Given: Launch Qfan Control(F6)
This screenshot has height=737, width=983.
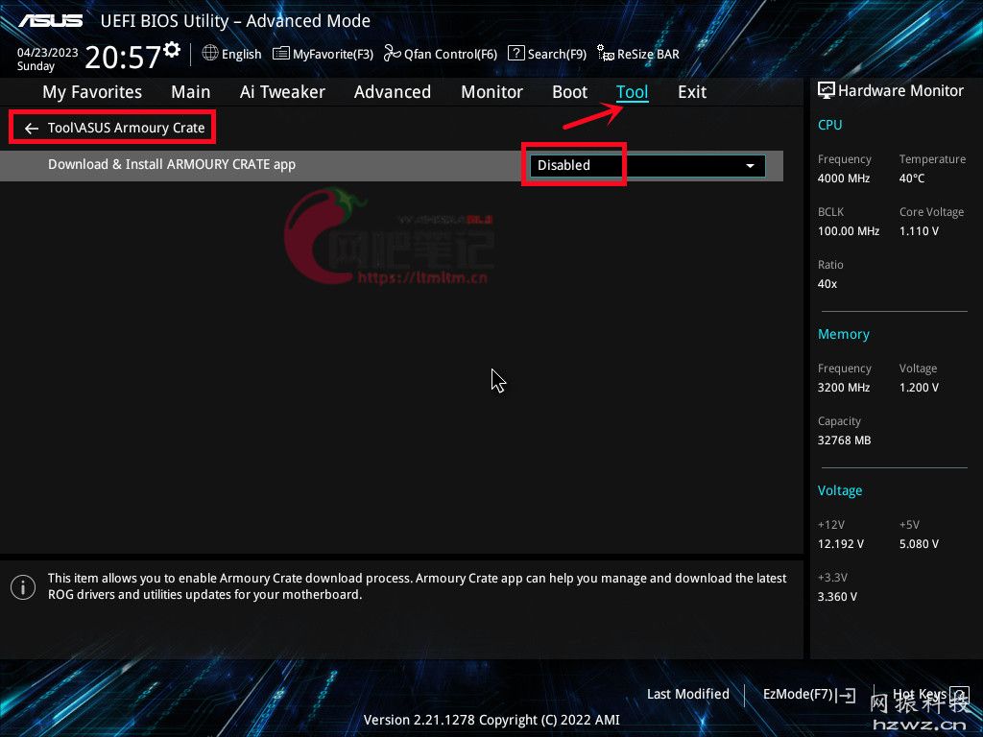Looking at the screenshot, I should [x=440, y=54].
